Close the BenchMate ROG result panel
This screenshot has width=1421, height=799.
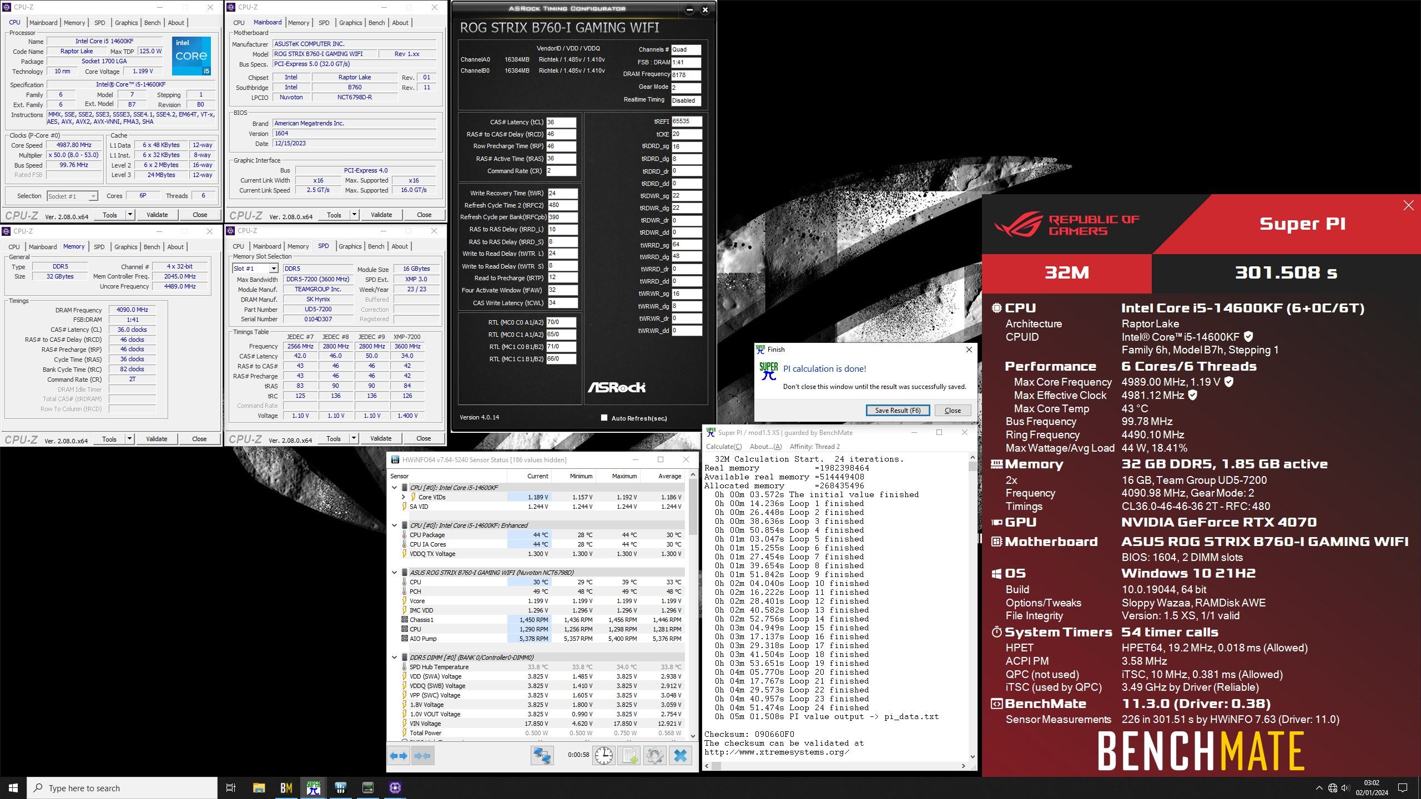click(x=1408, y=205)
